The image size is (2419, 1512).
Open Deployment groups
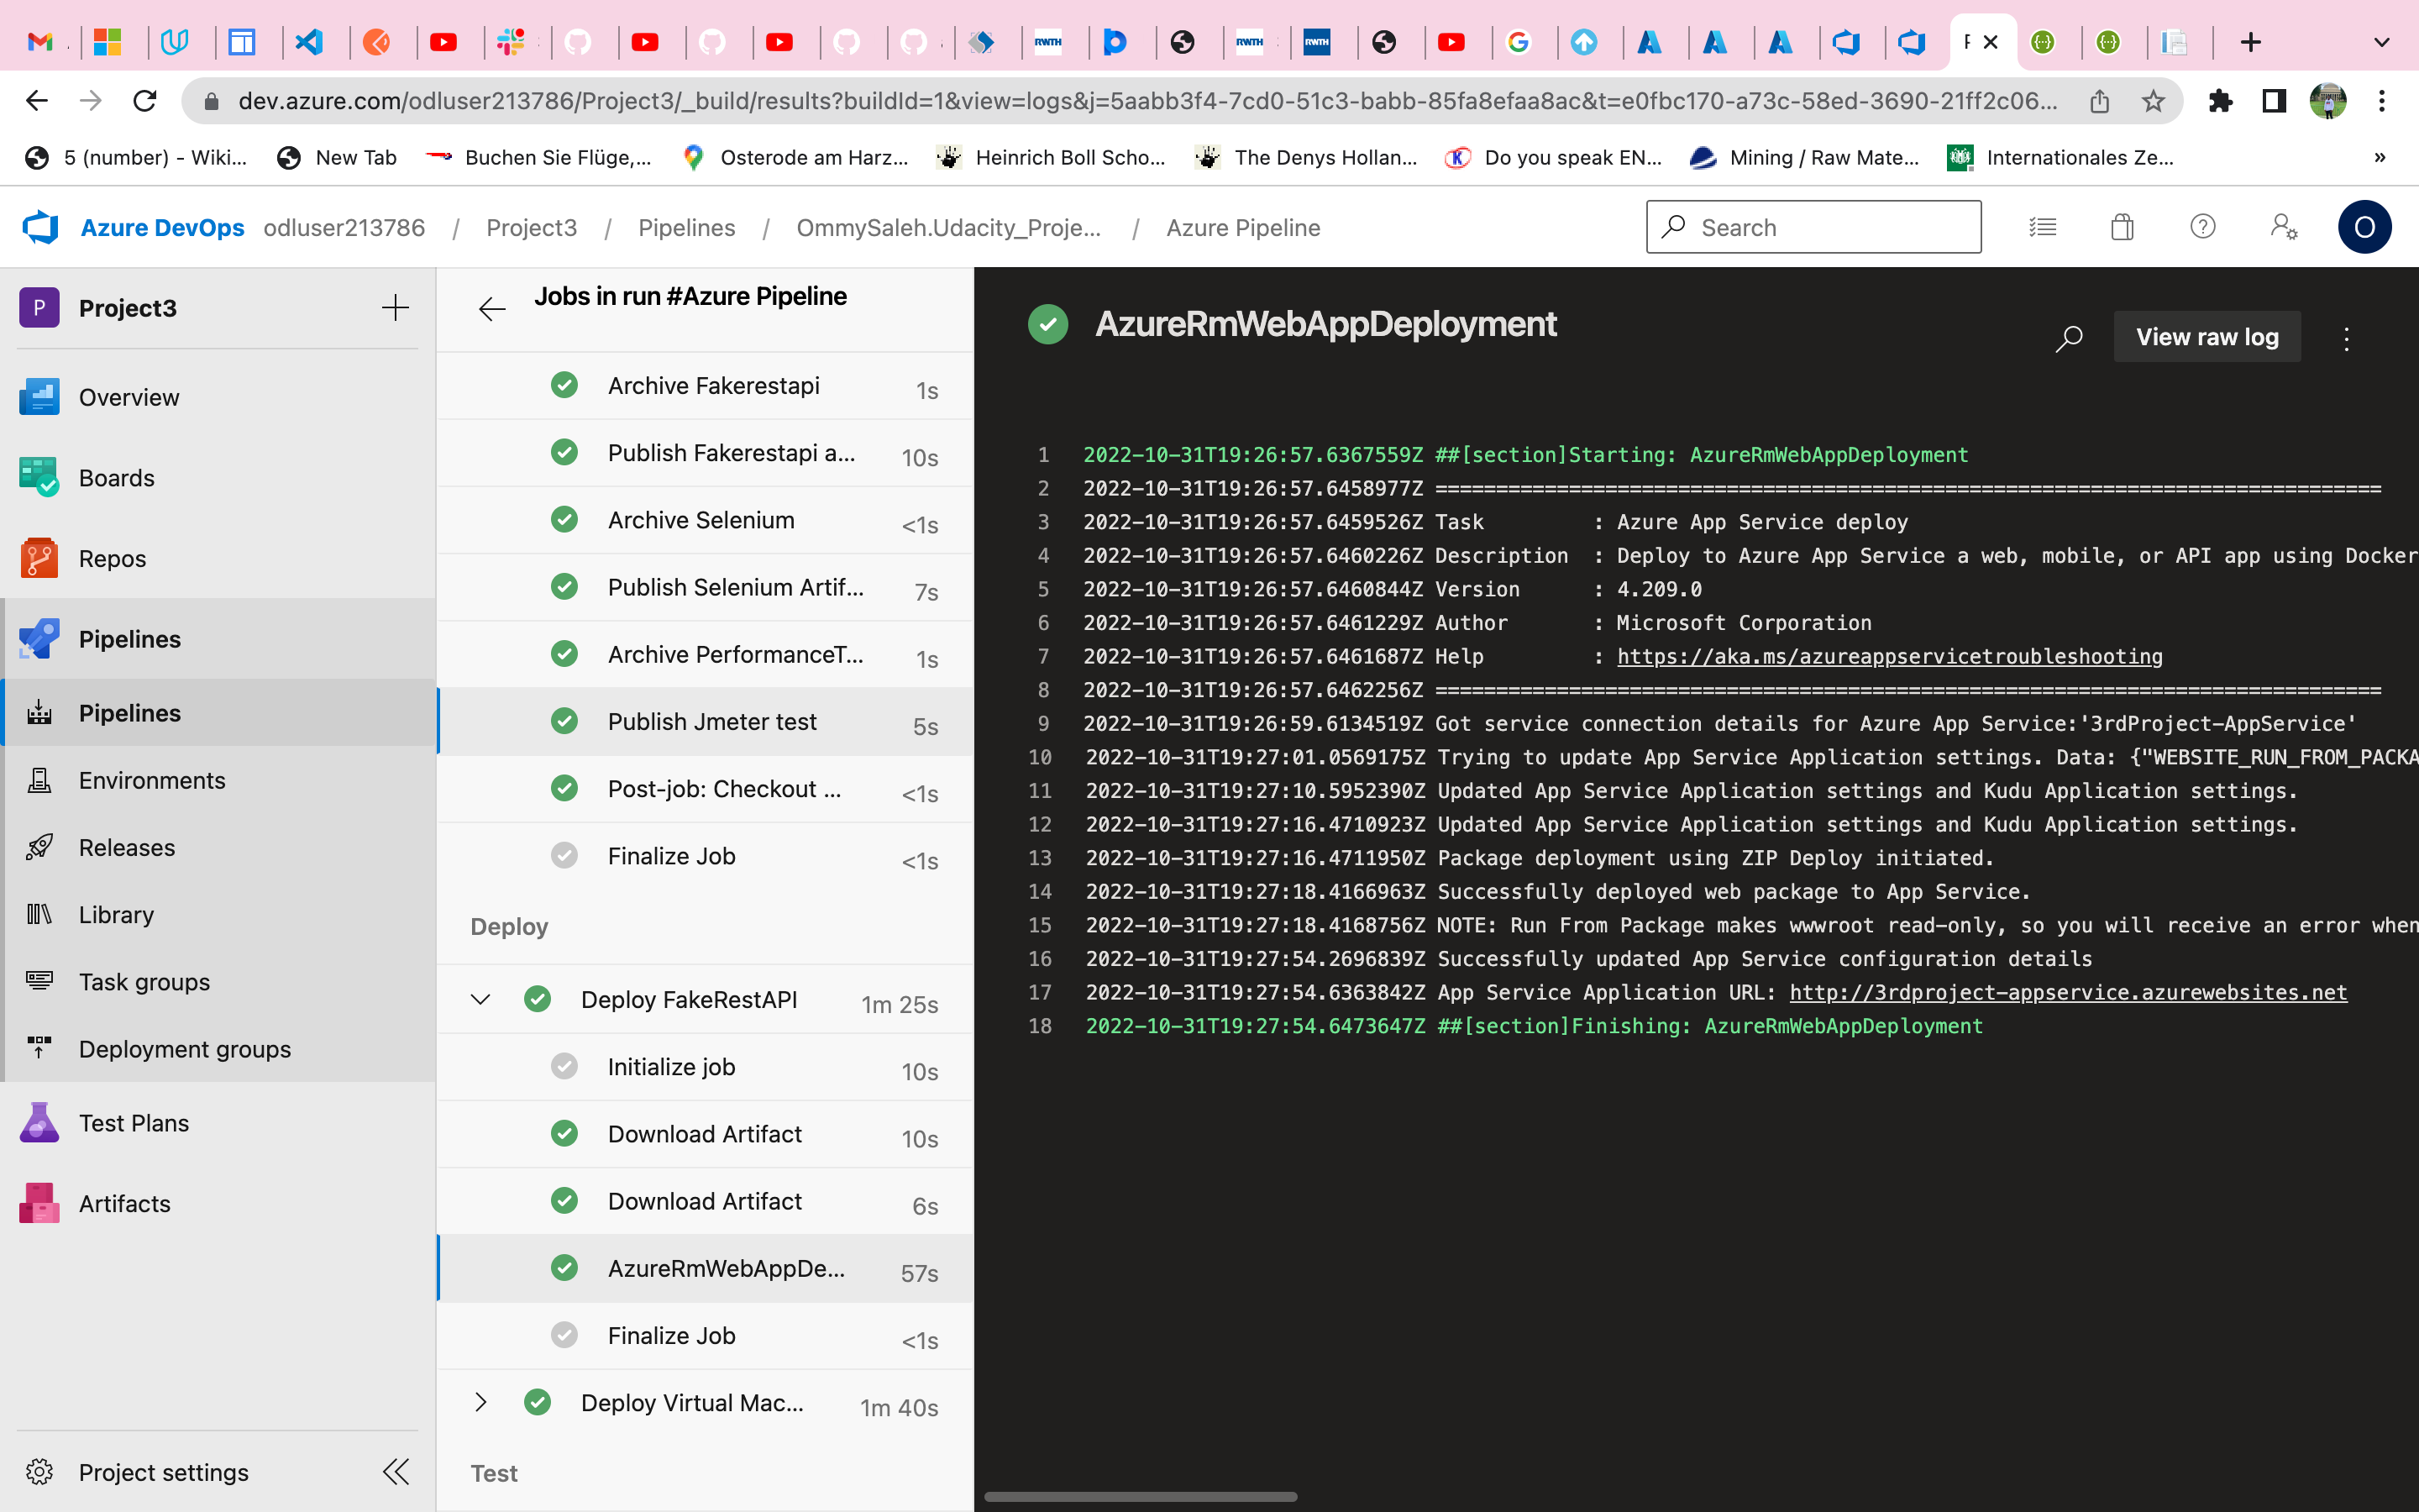click(185, 1049)
